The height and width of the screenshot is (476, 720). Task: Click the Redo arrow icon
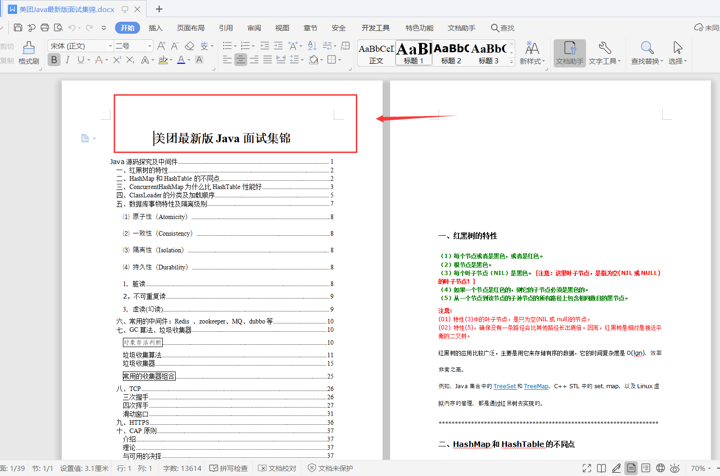[89, 28]
